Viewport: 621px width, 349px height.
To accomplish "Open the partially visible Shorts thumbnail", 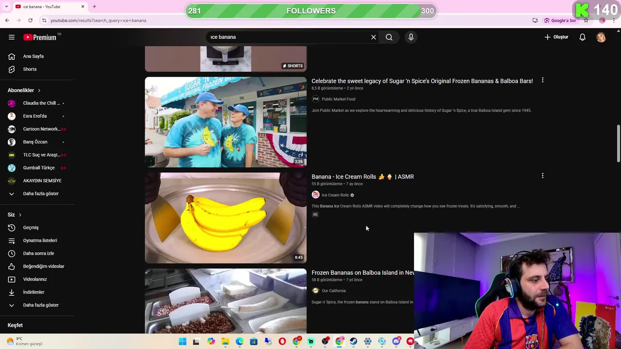I will [x=226, y=59].
